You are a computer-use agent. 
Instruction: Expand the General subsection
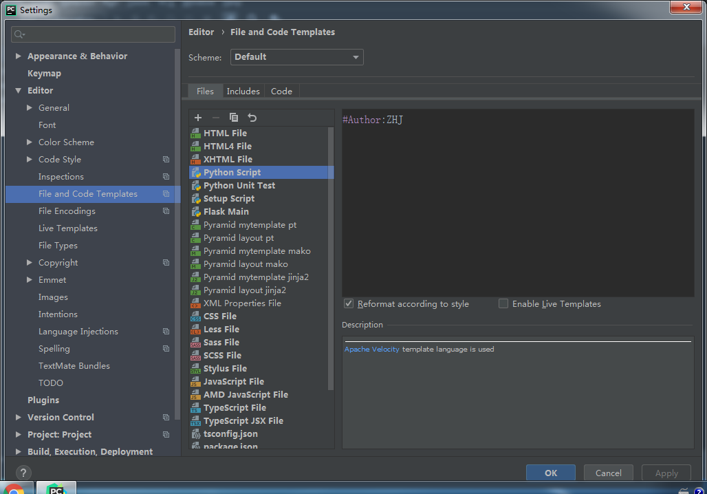tap(30, 108)
